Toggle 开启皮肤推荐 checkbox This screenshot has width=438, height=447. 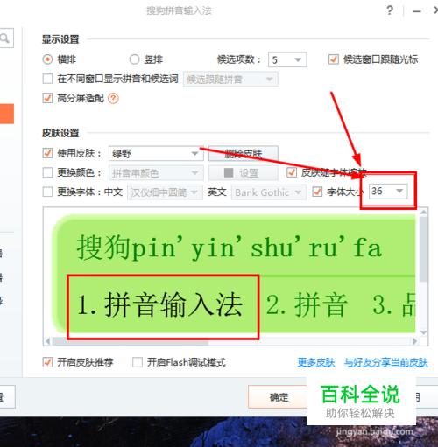coord(47,362)
